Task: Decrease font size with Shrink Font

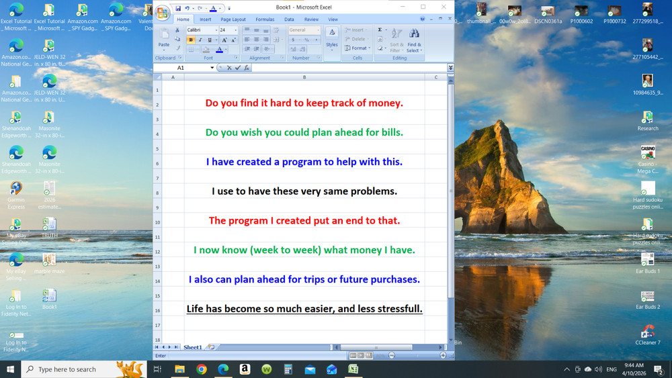Action: 233,40
